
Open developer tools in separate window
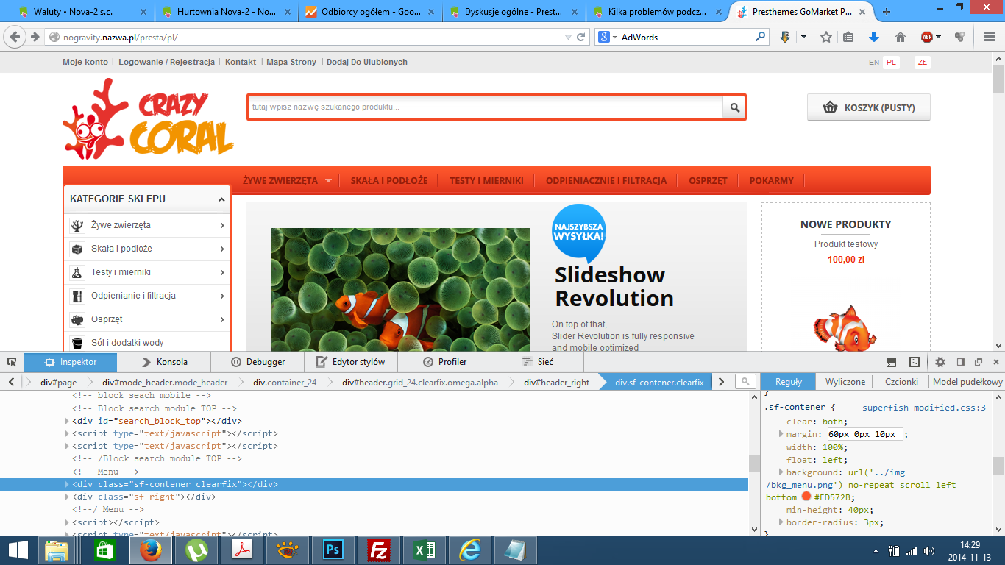coord(979,362)
